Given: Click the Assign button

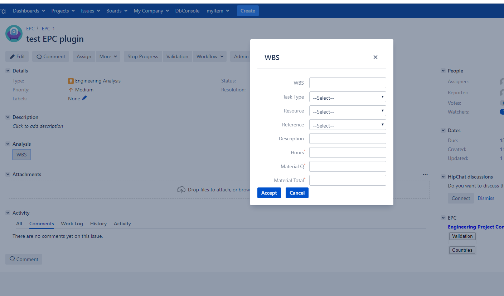Looking at the screenshot, I should [84, 56].
